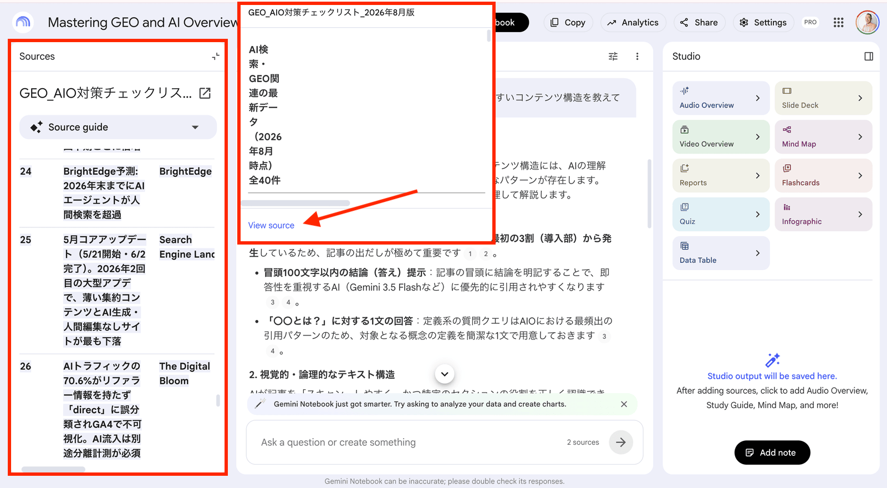Expand Video Overview options chevron
This screenshot has width=887, height=488.
tap(758, 137)
